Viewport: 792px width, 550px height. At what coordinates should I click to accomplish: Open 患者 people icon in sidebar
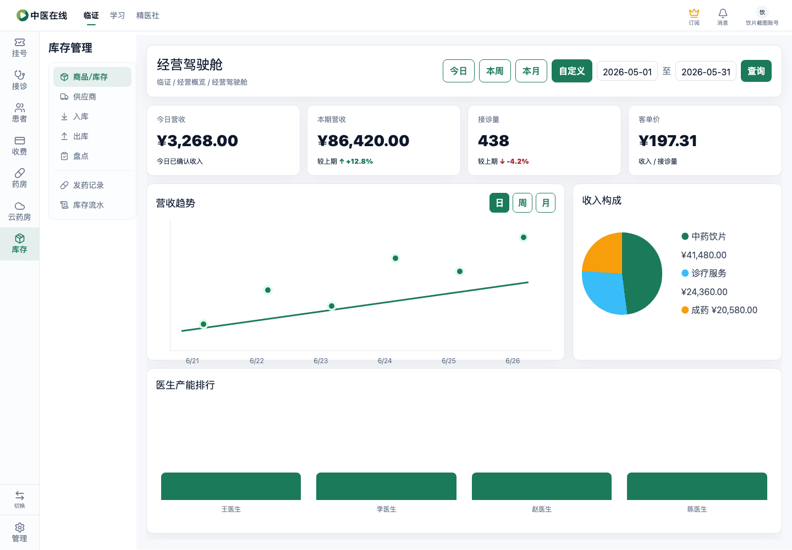coord(20,107)
